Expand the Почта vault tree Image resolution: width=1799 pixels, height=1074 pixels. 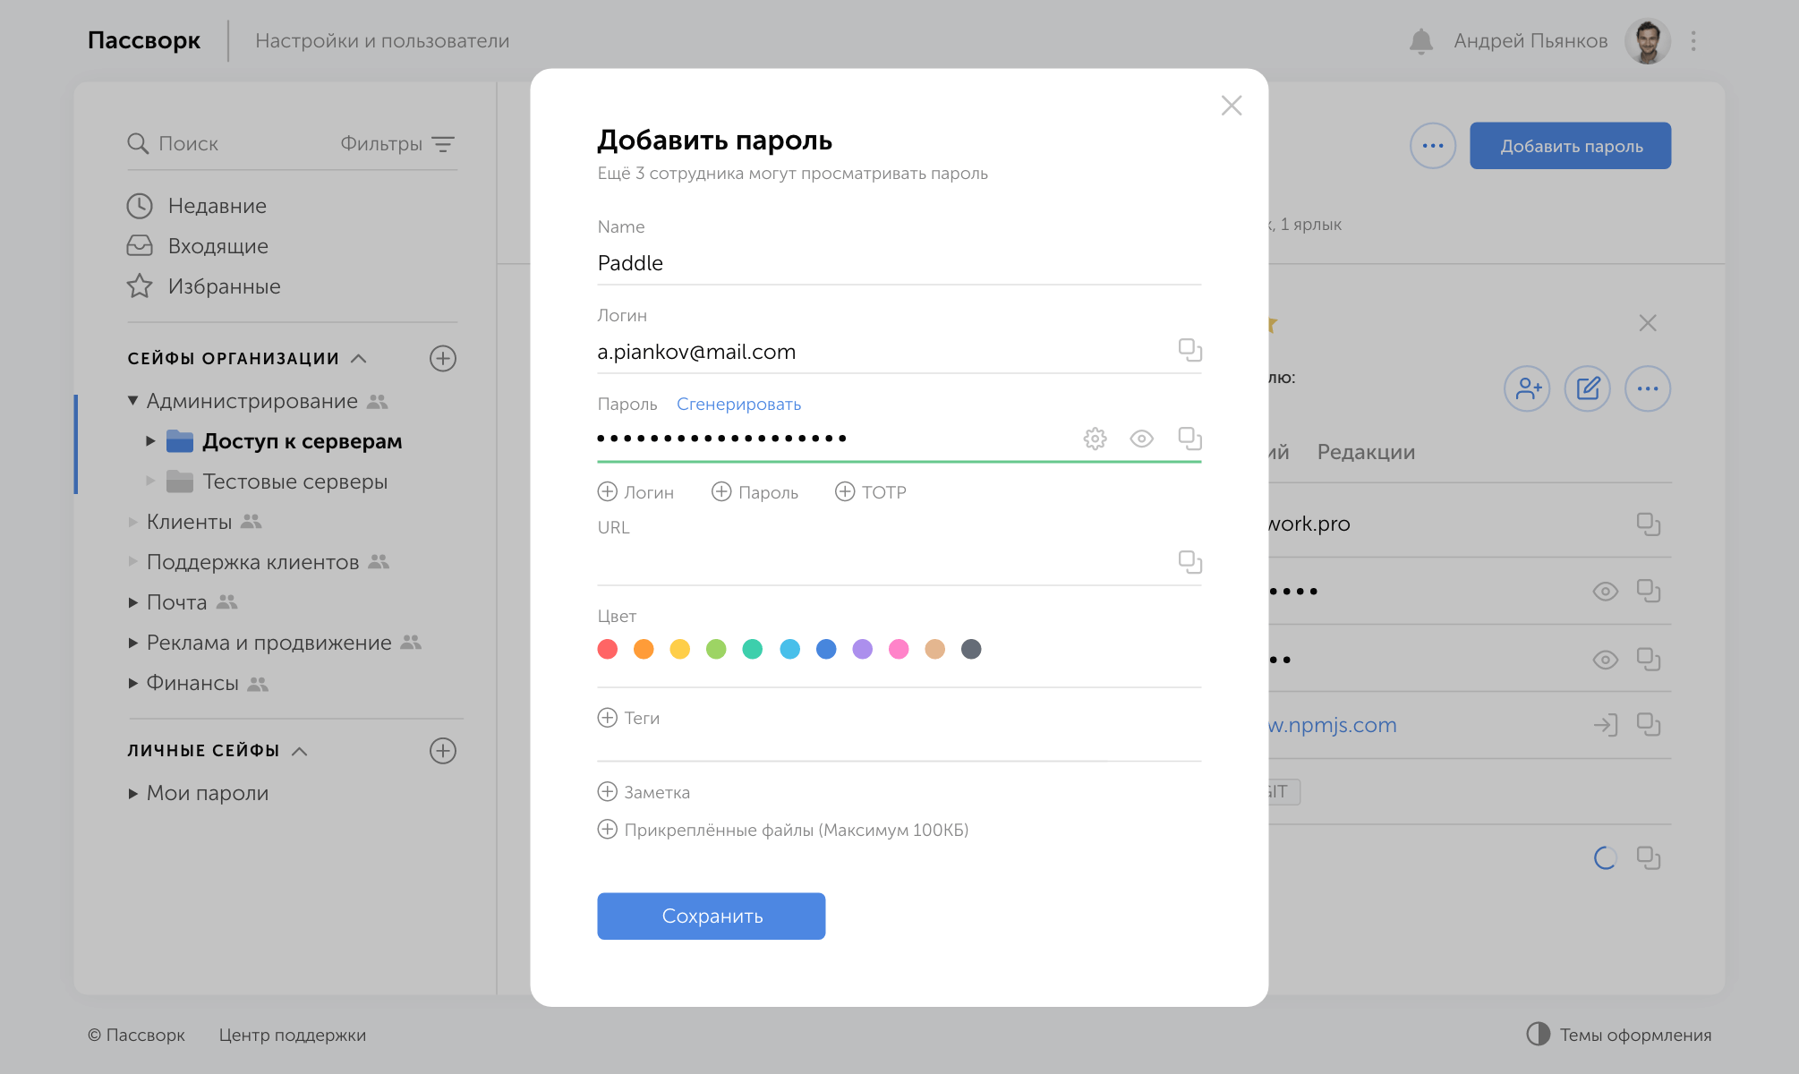[x=133, y=602]
